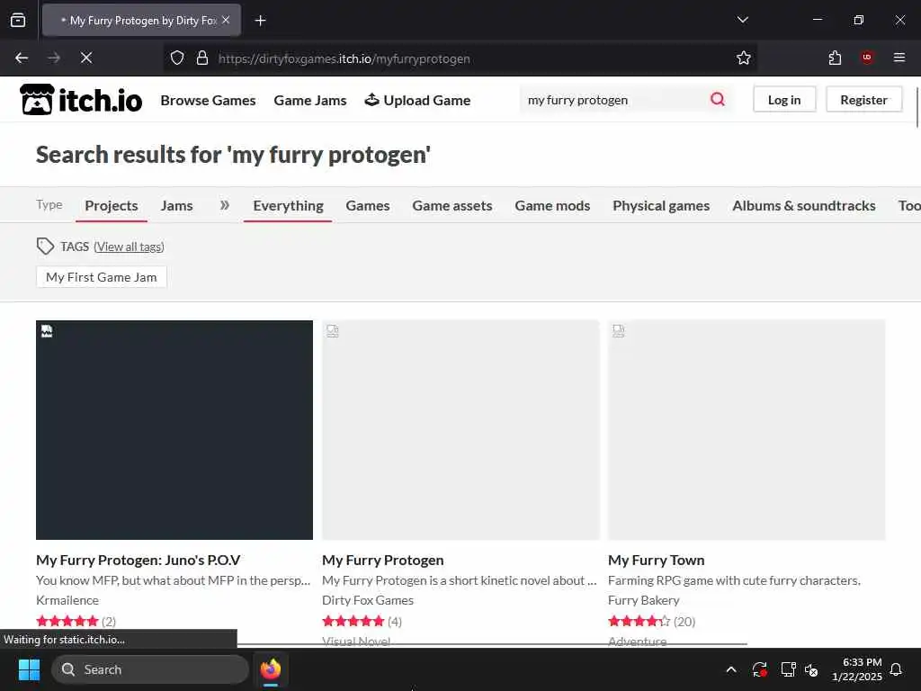Expand more type filters double chevron
The width and height of the screenshot is (921, 691).
224,205
